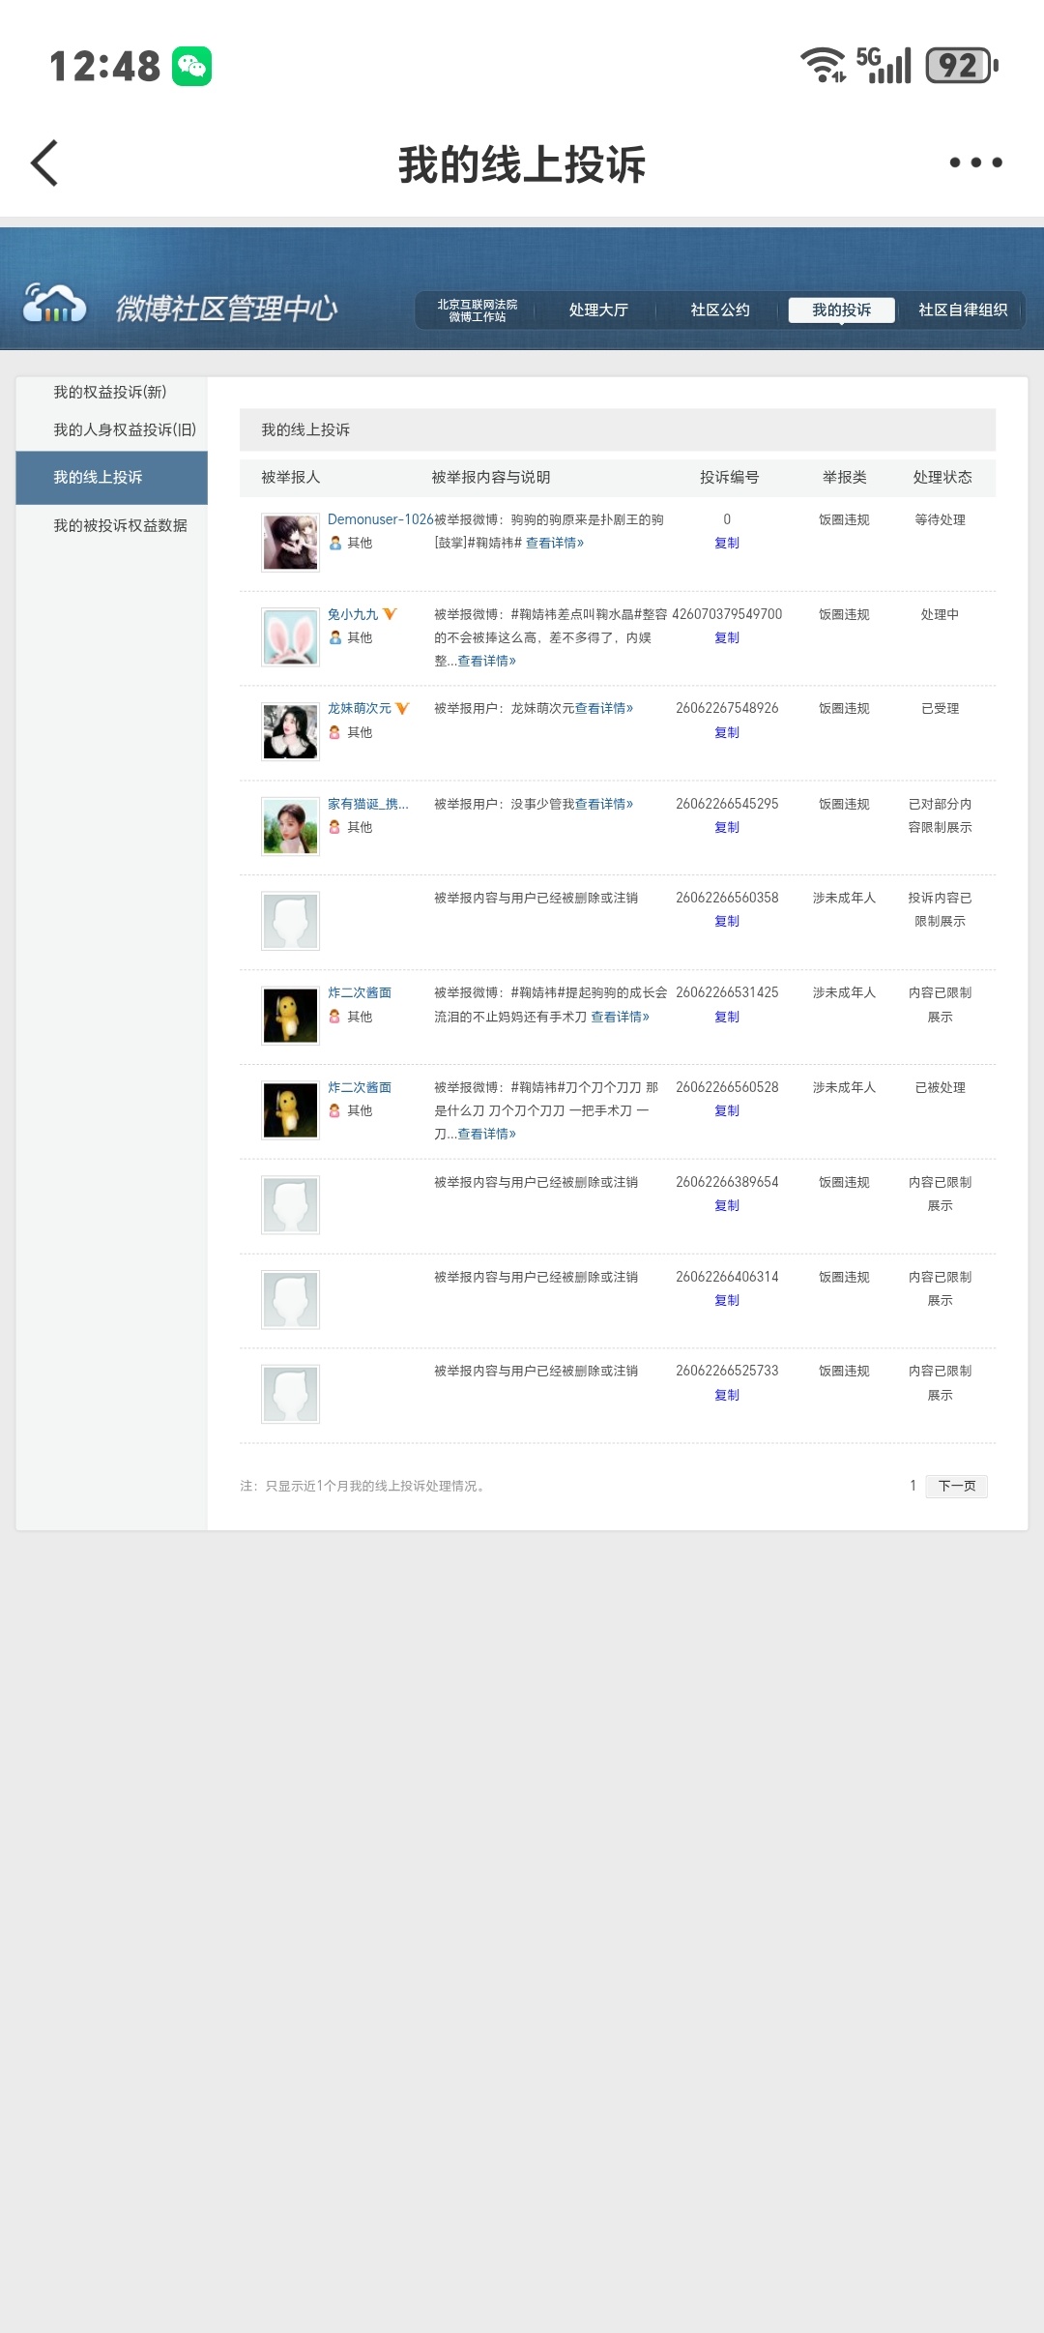Copy complaint number 26062266560528
Image resolution: width=1044 pixels, height=2333 pixels.
click(727, 1110)
